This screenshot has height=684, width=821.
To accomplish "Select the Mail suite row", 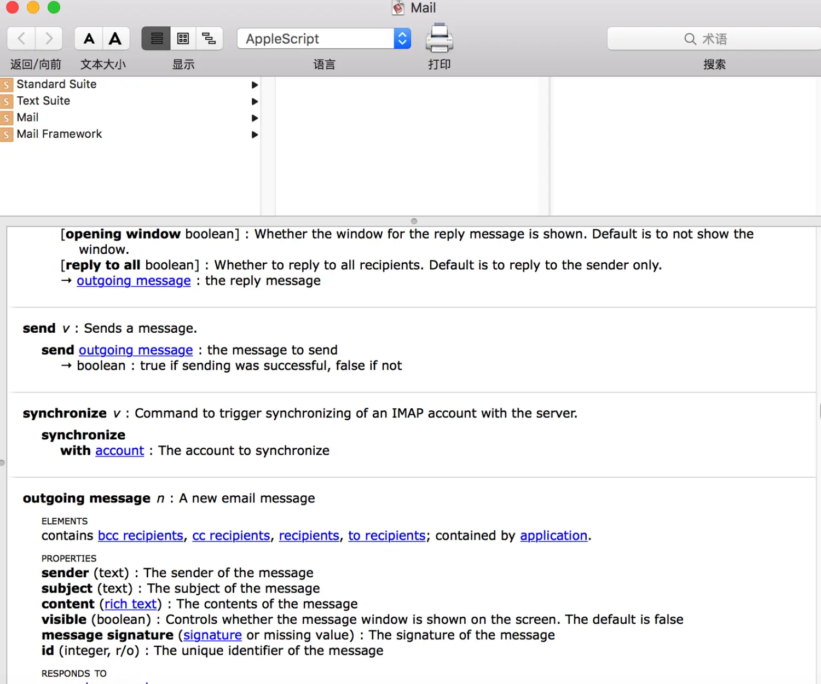I will point(130,117).
